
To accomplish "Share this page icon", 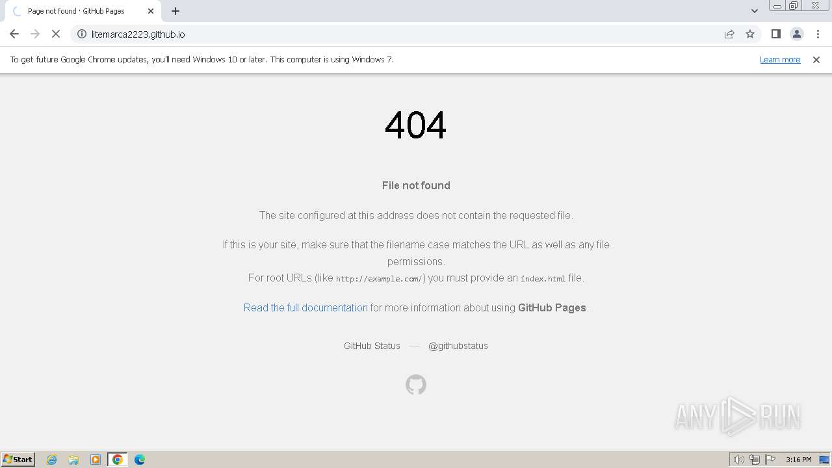I will click(x=729, y=34).
